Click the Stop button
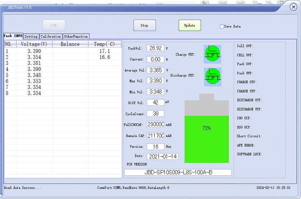Screen dimensions: 301x199 (144, 25)
